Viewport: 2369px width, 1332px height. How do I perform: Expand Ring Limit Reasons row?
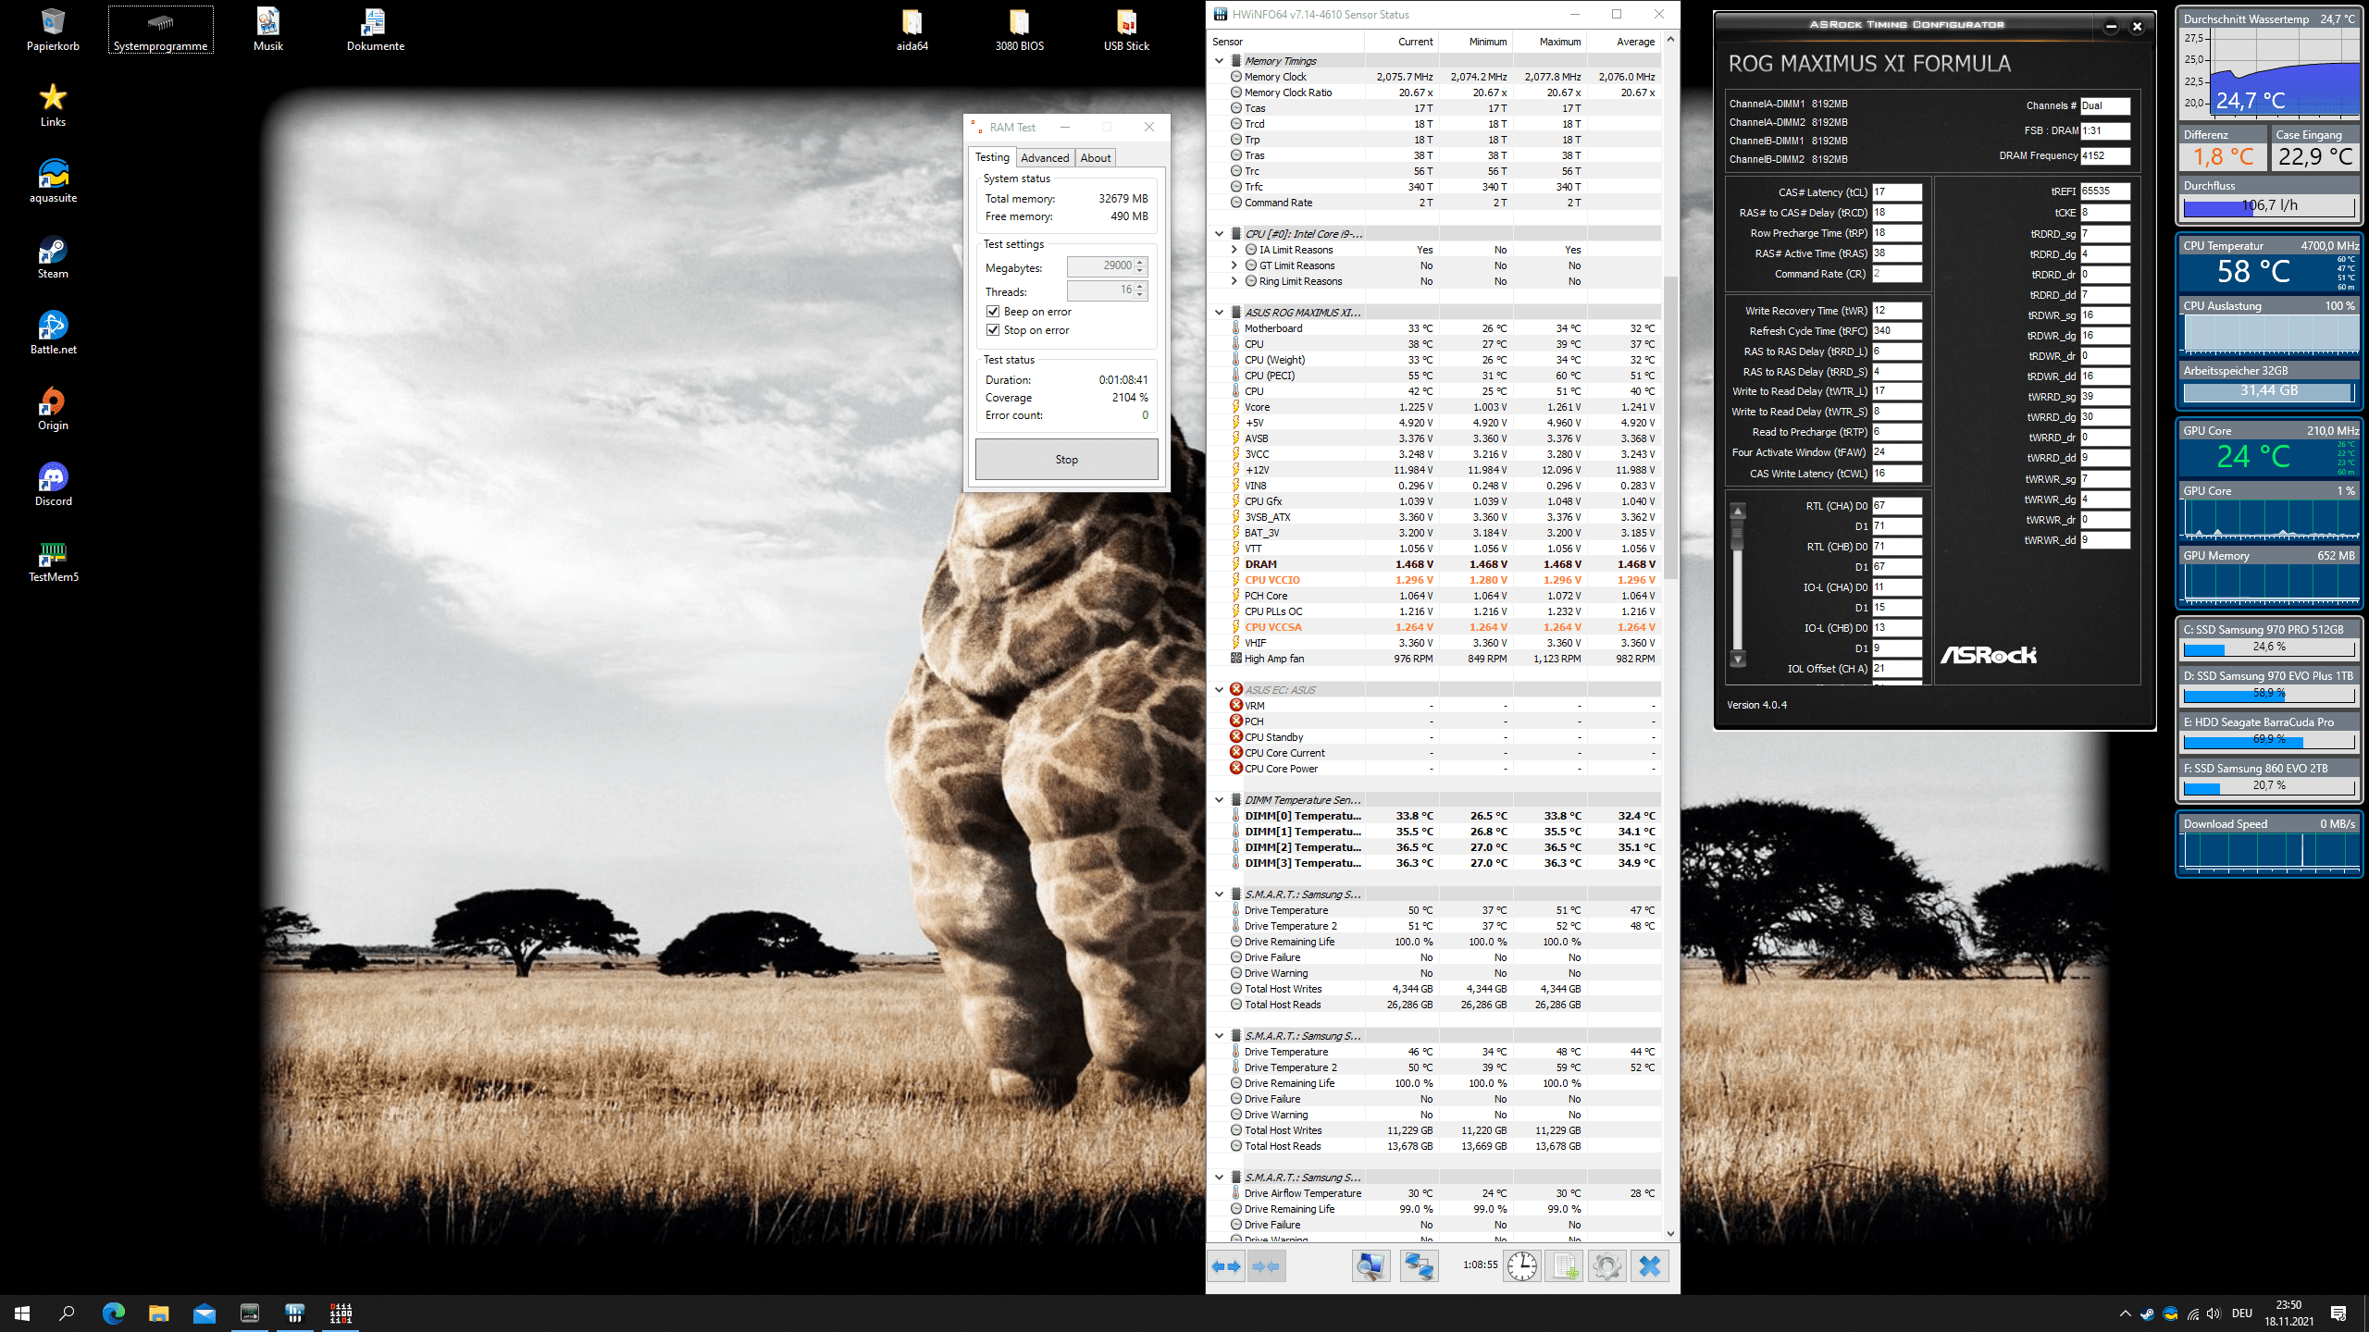(1234, 281)
